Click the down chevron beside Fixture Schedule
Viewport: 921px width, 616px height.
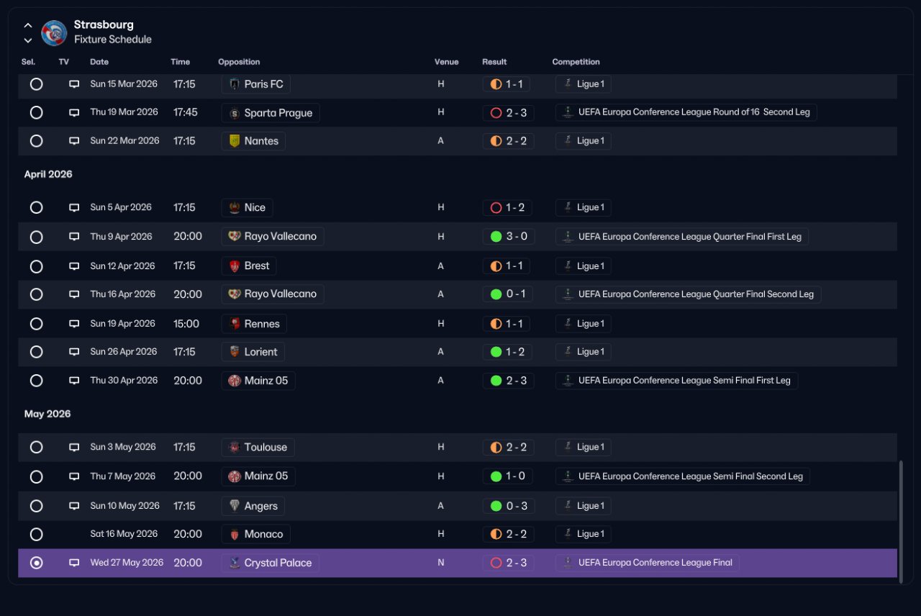[x=28, y=40]
